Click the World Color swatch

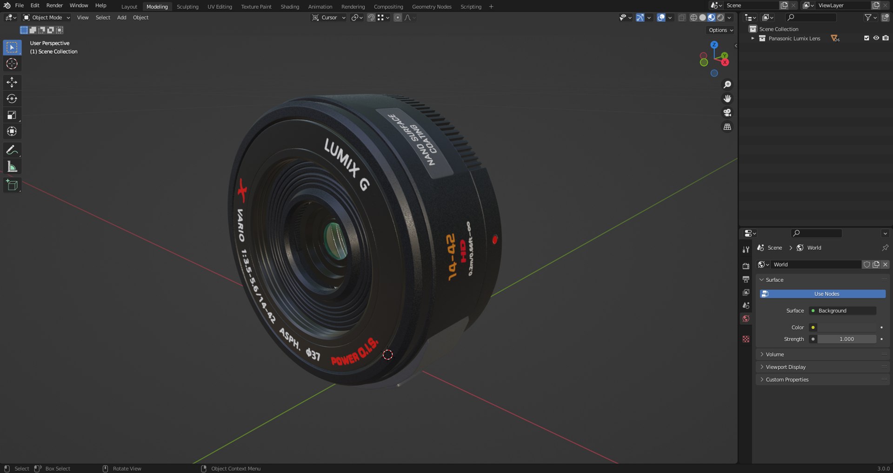pos(846,327)
